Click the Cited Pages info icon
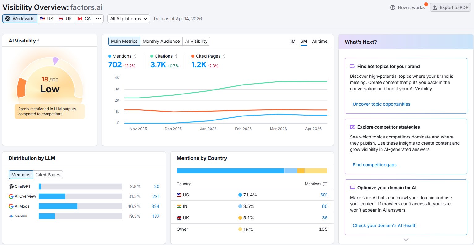 point(224,56)
